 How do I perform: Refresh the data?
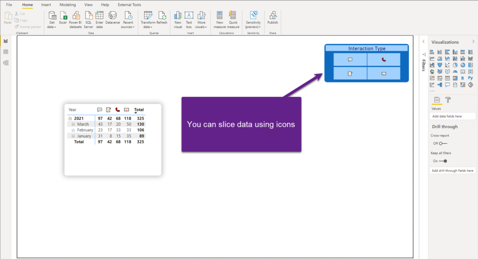tap(162, 18)
